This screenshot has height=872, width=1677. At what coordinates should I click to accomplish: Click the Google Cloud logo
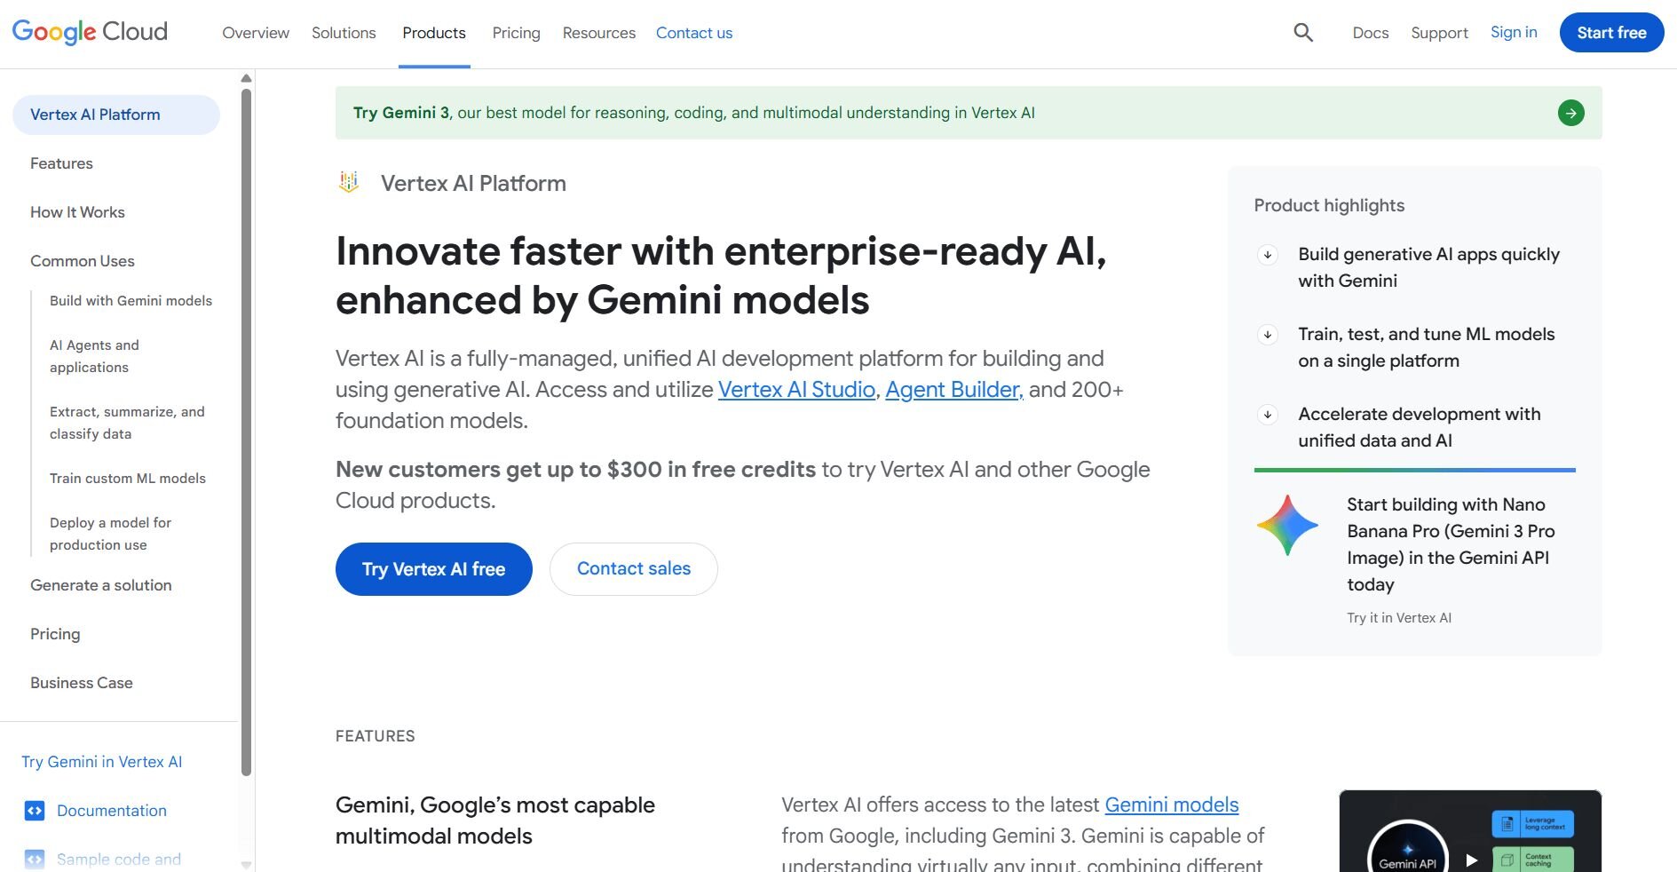pos(90,32)
